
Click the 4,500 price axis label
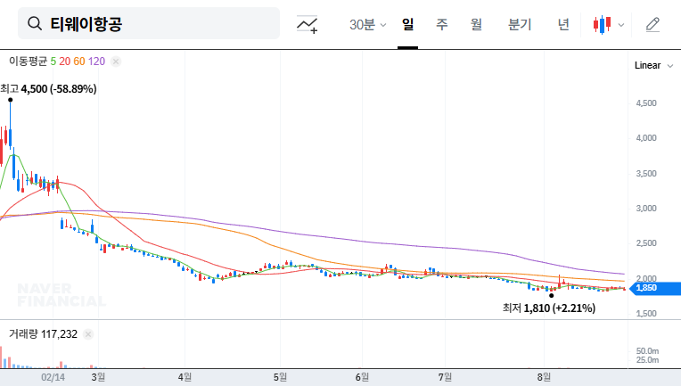point(646,103)
